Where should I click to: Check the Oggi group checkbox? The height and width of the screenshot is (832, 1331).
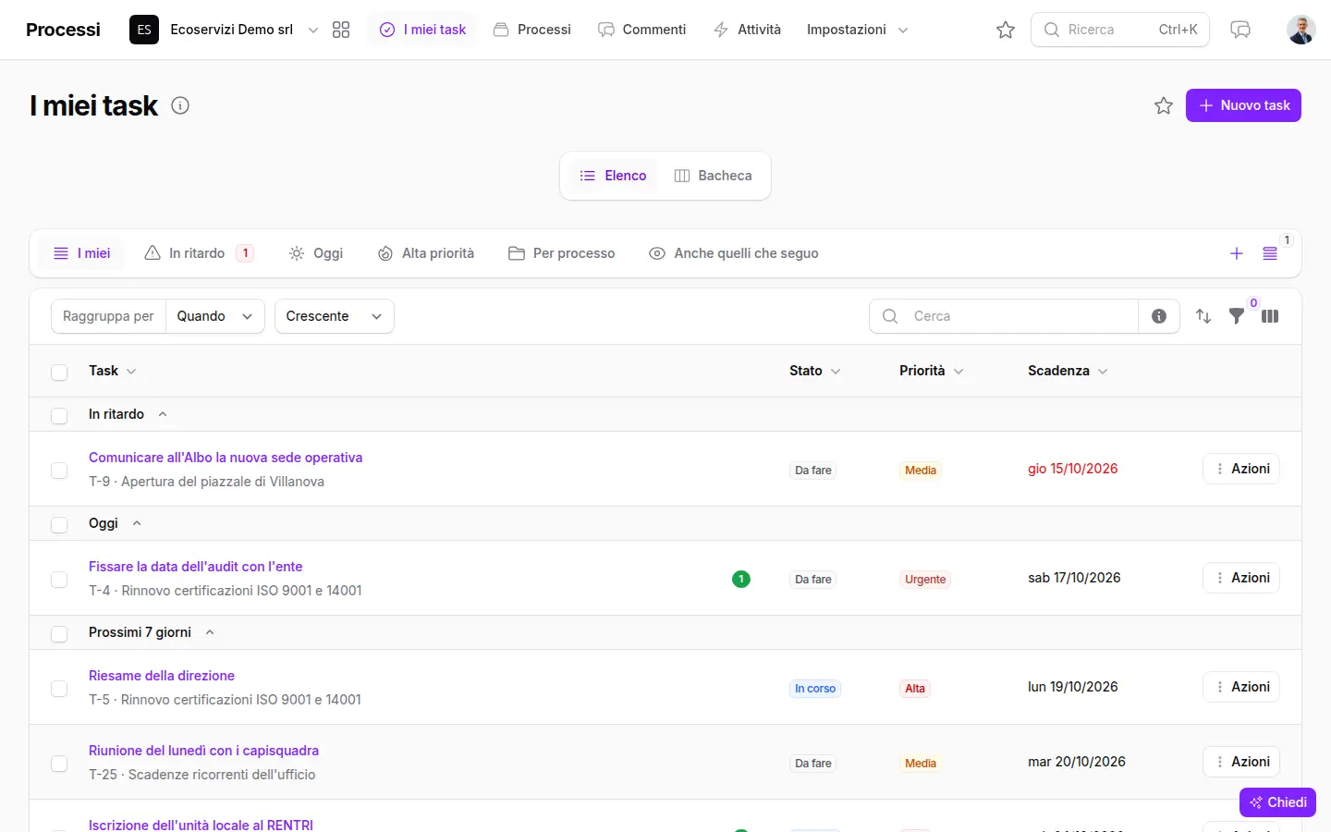(x=59, y=524)
